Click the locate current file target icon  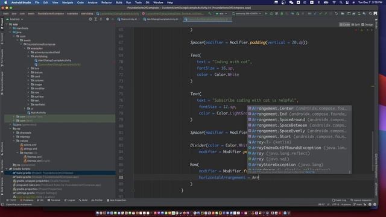pyautogui.click(x=90, y=19)
